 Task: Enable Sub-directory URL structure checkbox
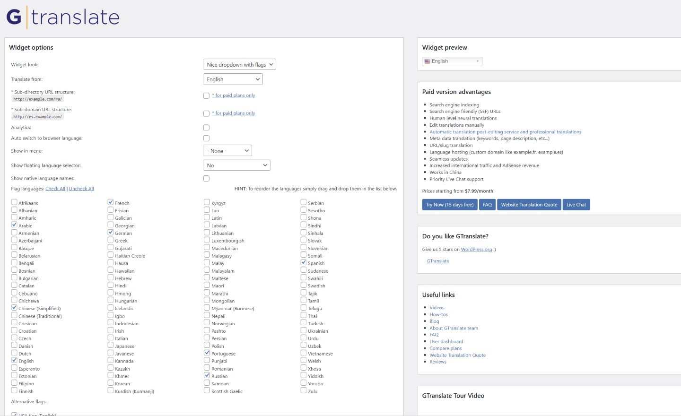[206, 95]
